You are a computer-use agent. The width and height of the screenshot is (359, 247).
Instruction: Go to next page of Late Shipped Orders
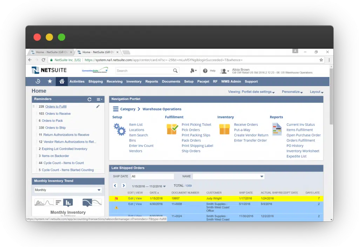tap(123, 185)
